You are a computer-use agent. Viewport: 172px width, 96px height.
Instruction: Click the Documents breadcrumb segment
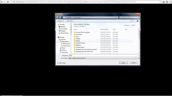point(77,17)
